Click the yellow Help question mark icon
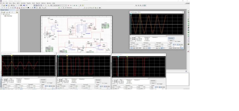239x111 pixels. pyautogui.click(x=83, y=5)
